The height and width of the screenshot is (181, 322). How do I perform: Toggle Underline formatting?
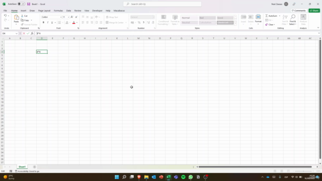(x=52, y=22)
